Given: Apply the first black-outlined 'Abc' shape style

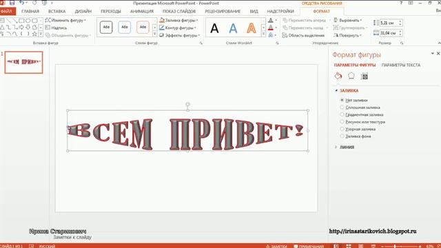Looking at the screenshot, I should (106, 28).
